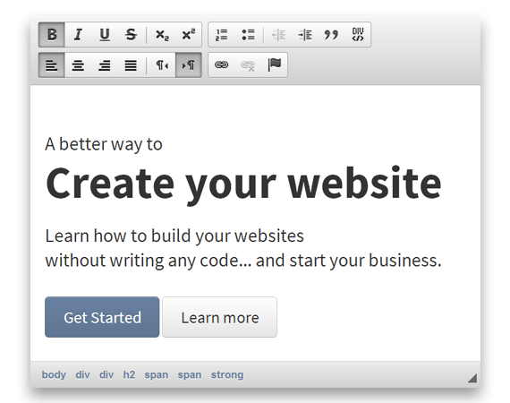
Task: Create a Div container
Action: (358, 35)
